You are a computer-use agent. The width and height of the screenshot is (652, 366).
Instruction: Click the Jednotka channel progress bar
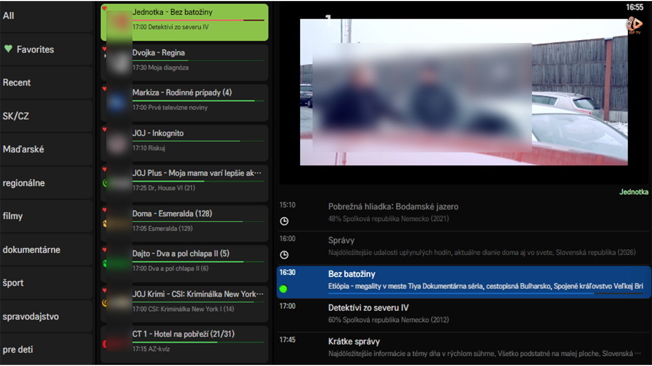pyautogui.click(x=198, y=20)
